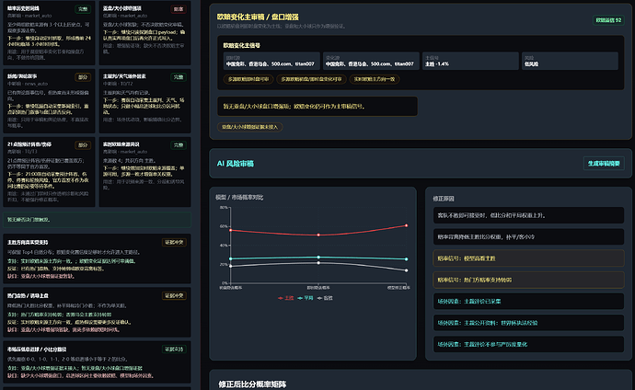Click the green gate status banner
Screen dimensions: 635x390
click(x=97, y=220)
